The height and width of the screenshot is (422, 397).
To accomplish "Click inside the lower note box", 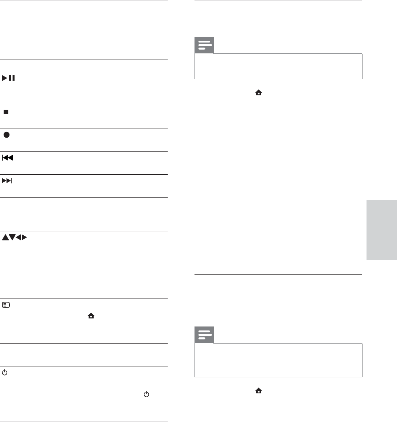I will 278,360.
